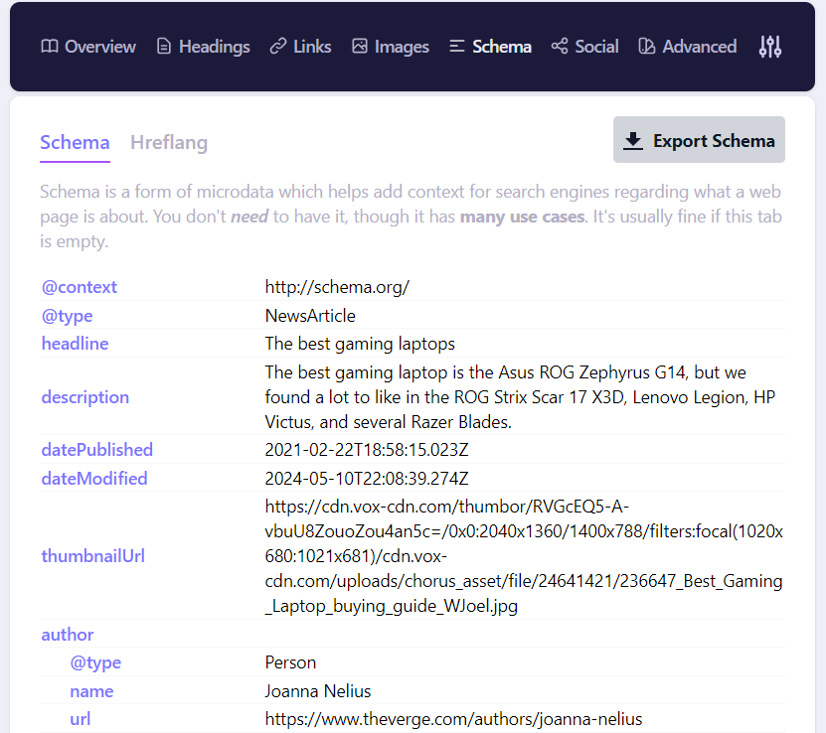Click the Images picture icon
Viewport: 826px width, 733px height.
click(x=360, y=47)
